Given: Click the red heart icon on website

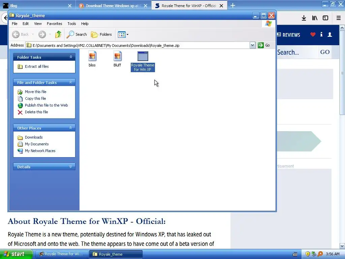Looking at the screenshot, I should click(313, 34).
